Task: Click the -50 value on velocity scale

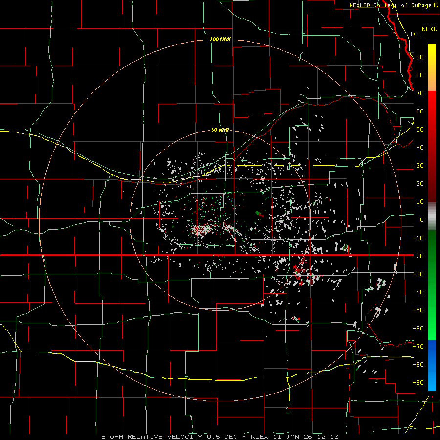Action: [x=418, y=310]
